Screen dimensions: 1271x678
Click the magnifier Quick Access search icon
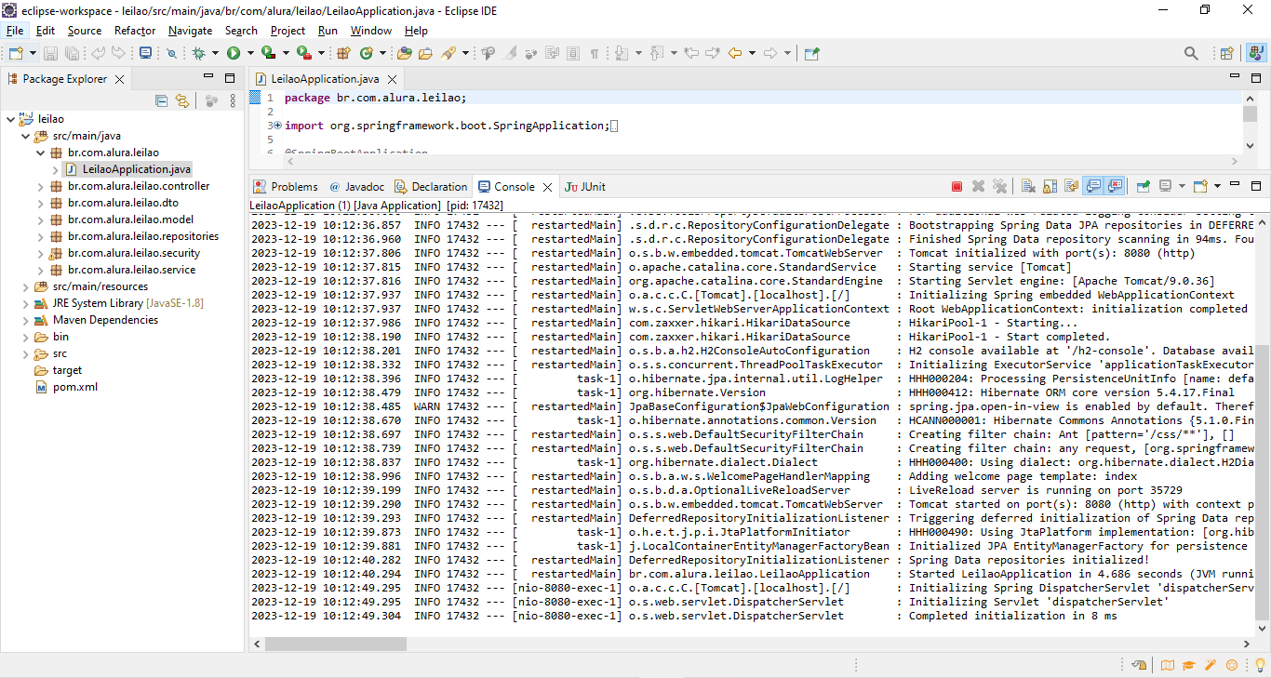click(x=1191, y=53)
